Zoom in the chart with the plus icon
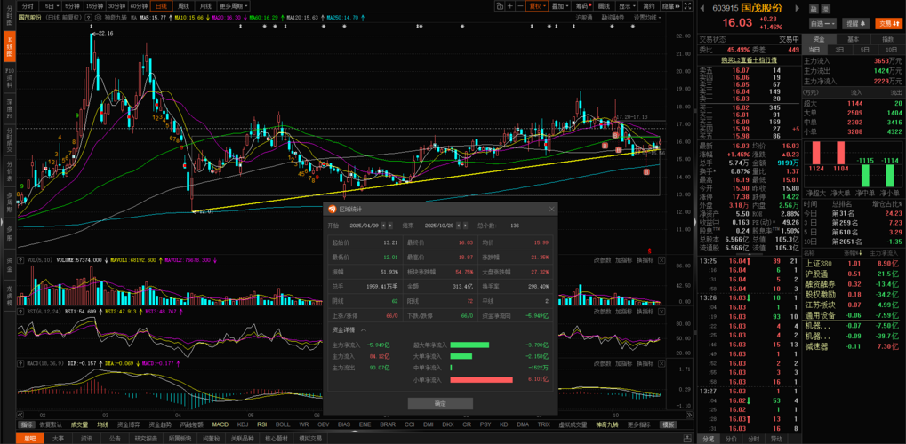Viewport: 906px width, 444px height. (510, 6)
